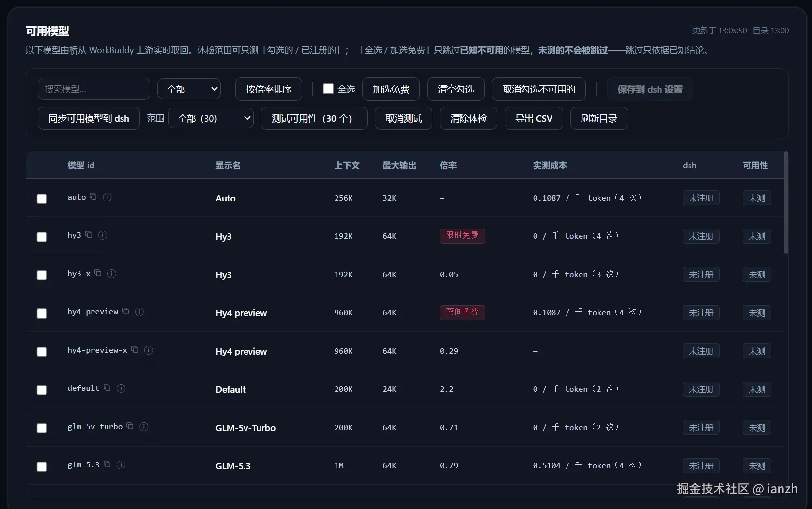The image size is (812, 509).
Task: Click 可用模型 heading
Action: point(47,31)
